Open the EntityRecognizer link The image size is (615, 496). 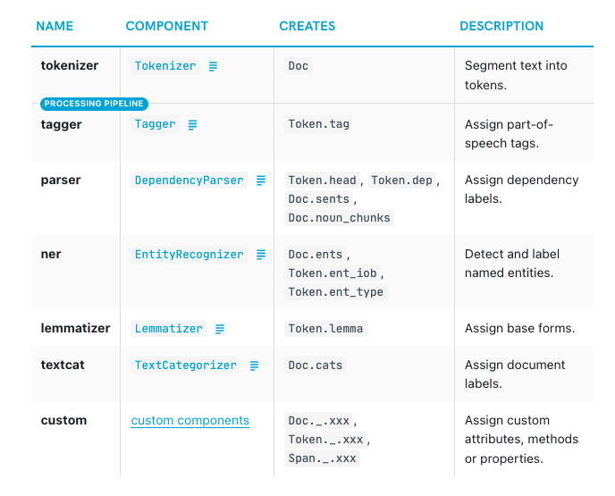(x=189, y=255)
